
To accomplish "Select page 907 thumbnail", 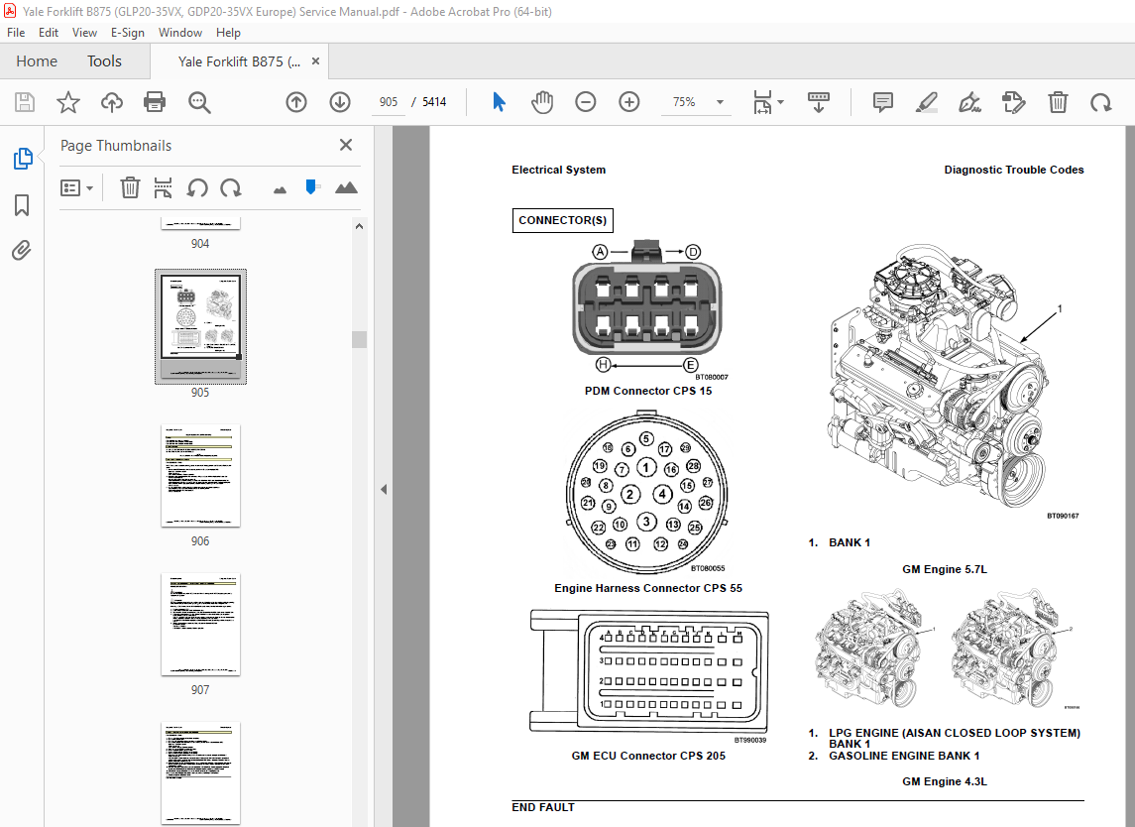I will pos(200,625).
